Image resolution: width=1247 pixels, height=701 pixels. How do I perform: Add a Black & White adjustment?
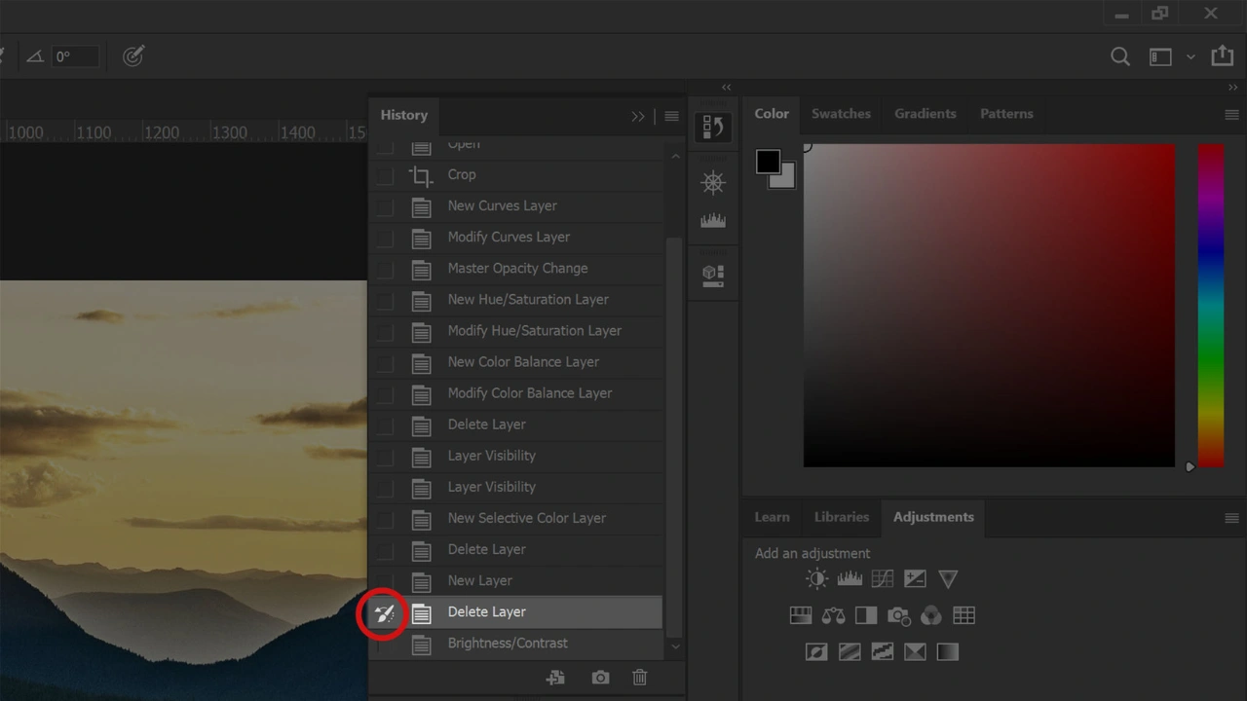pyautogui.click(x=866, y=615)
